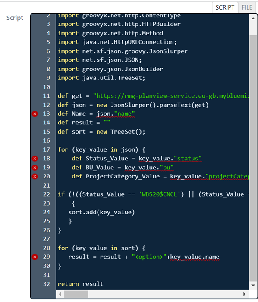Image resolution: width=258 pixels, height=302 pixels.
Task: Click 'return result' on line 32
Action: tap(81, 284)
